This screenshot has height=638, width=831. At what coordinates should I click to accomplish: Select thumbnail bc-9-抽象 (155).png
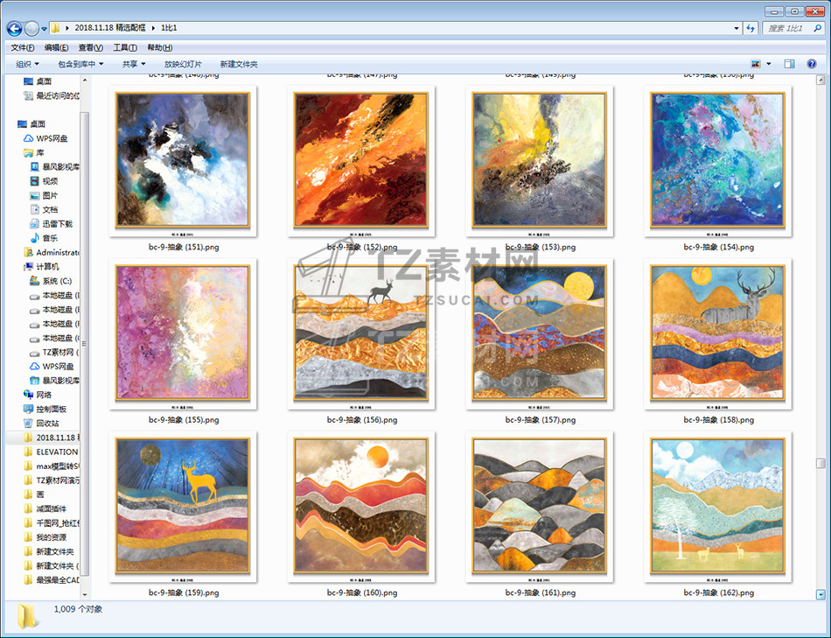pyautogui.click(x=183, y=334)
